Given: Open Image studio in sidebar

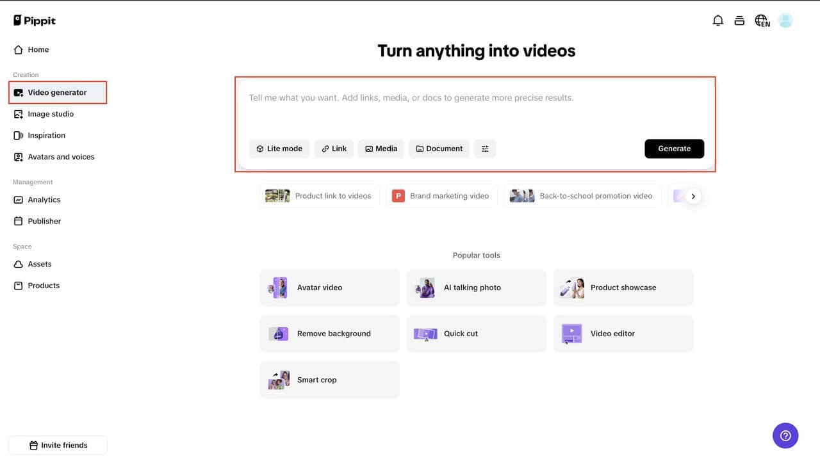Looking at the screenshot, I should click(51, 114).
